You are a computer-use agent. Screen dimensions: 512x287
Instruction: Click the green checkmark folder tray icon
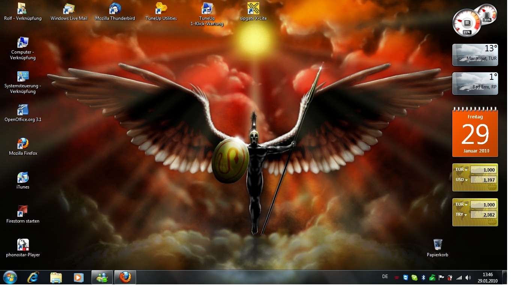(x=432, y=278)
